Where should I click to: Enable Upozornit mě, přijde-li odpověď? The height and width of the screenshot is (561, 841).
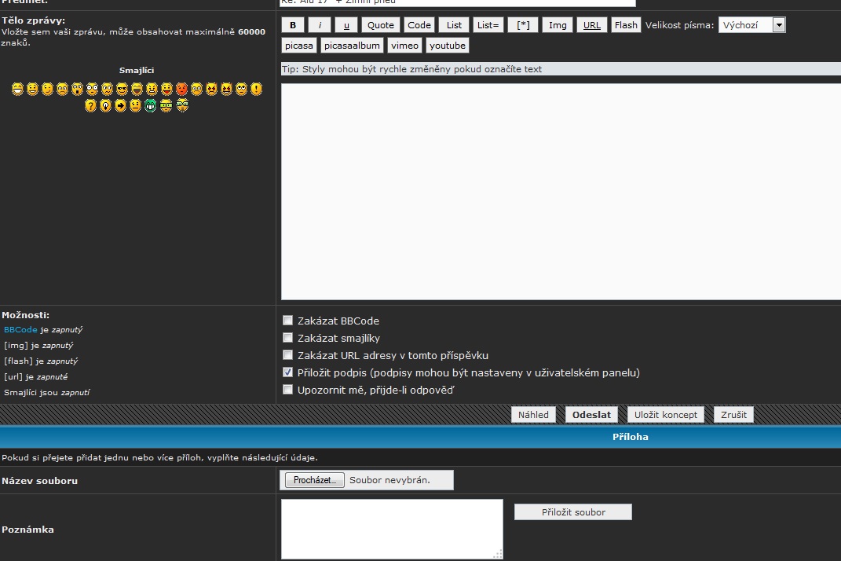pos(288,390)
